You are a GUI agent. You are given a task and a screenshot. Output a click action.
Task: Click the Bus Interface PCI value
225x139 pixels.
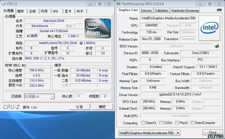pyautogui.click(x=200, y=60)
